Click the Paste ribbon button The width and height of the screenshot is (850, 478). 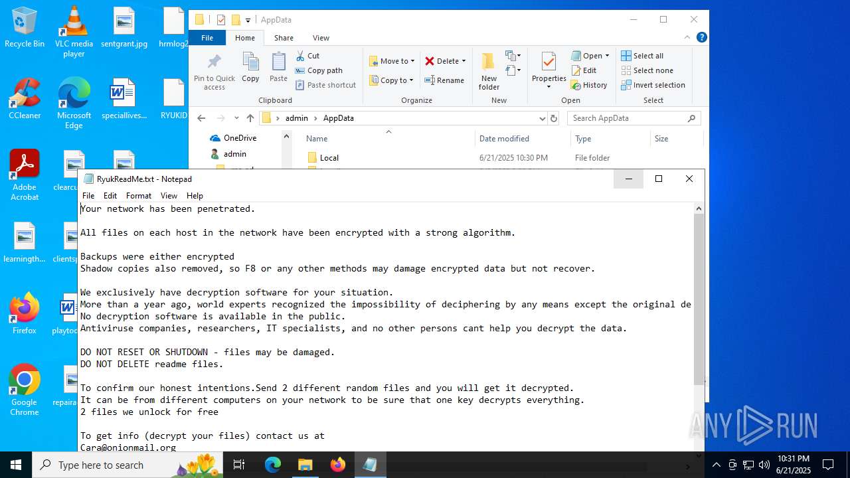click(x=278, y=68)
